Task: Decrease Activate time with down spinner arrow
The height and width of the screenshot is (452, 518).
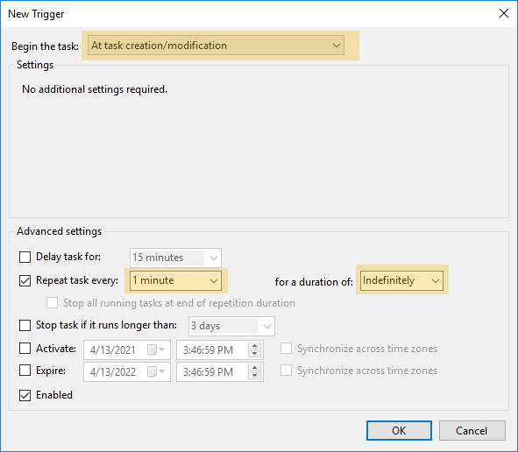Action: click(254, 354)
